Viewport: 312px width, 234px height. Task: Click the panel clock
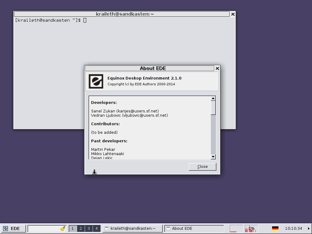(293, 229)
